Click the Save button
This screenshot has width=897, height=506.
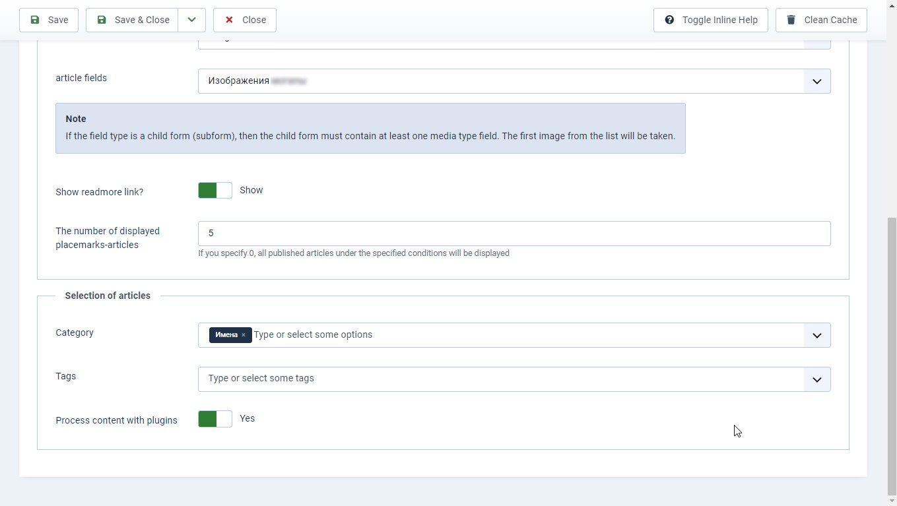(x=49, y=20)
